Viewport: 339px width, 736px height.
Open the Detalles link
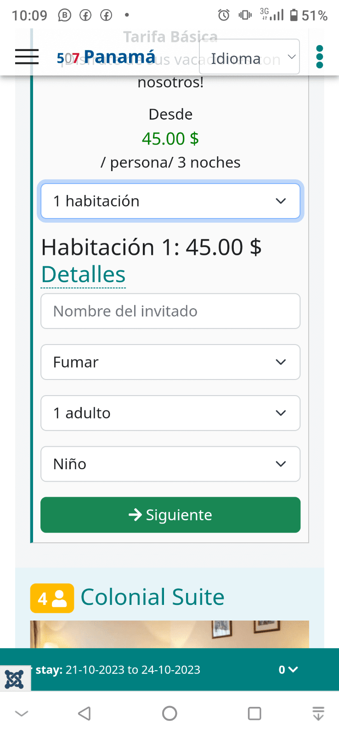[83, 275]
